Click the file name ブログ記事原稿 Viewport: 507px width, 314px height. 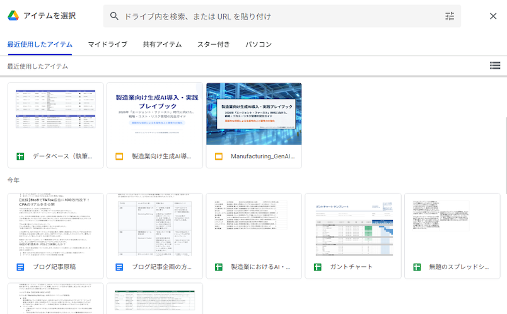54,267
